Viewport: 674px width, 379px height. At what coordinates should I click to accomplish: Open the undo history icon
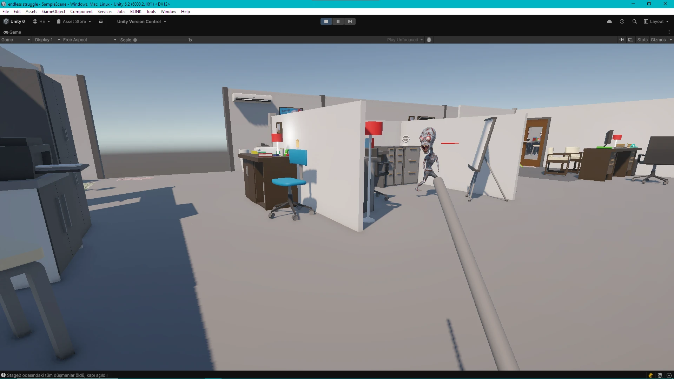622,21
